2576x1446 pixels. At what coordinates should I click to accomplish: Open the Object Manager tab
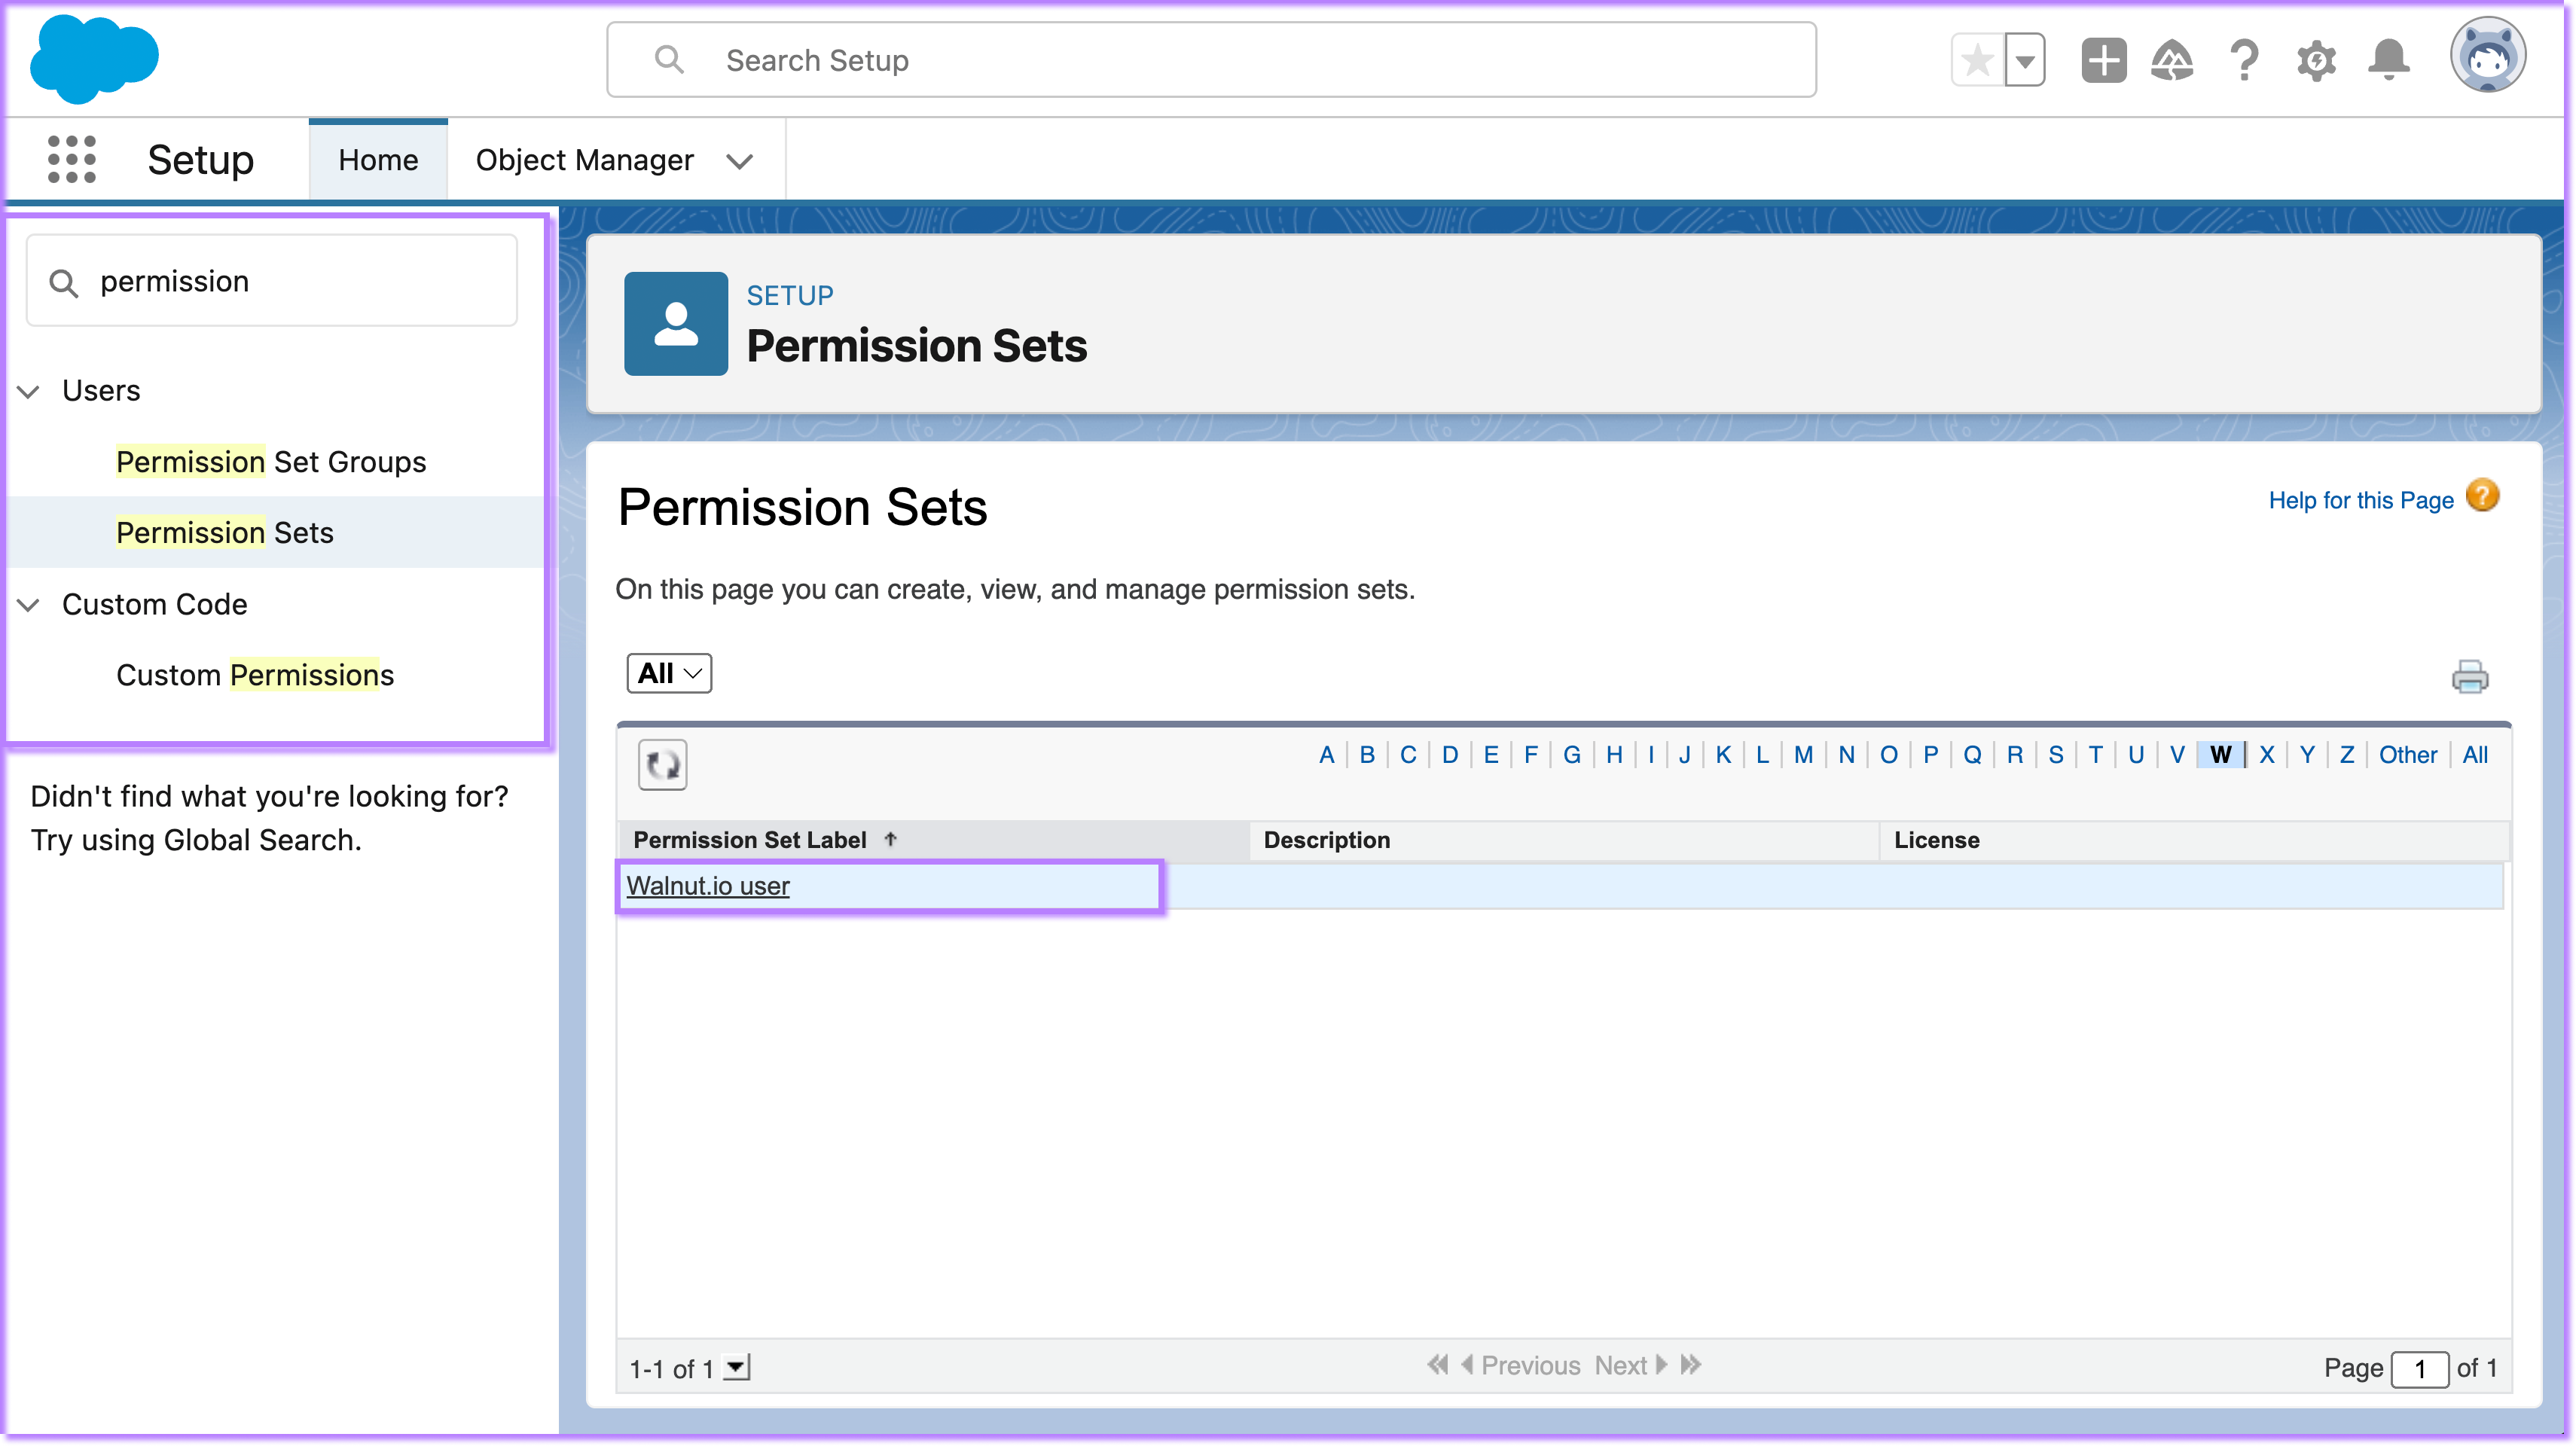[584, 160]
